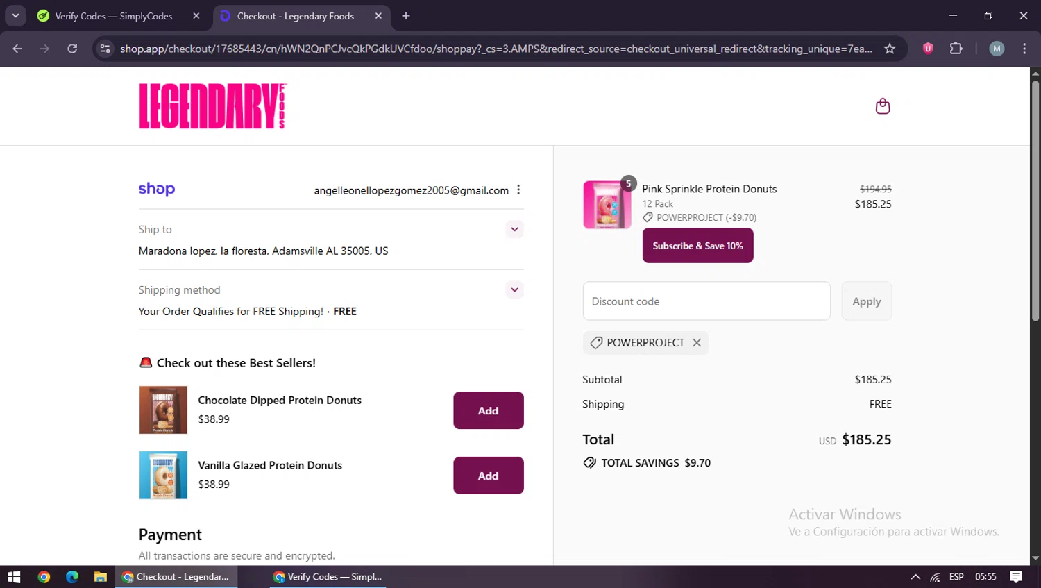The height and width of the screenshot is (588, 1041).
Task: Close the Verify Codes SimplyCodes tab
Action: [196, 16]
